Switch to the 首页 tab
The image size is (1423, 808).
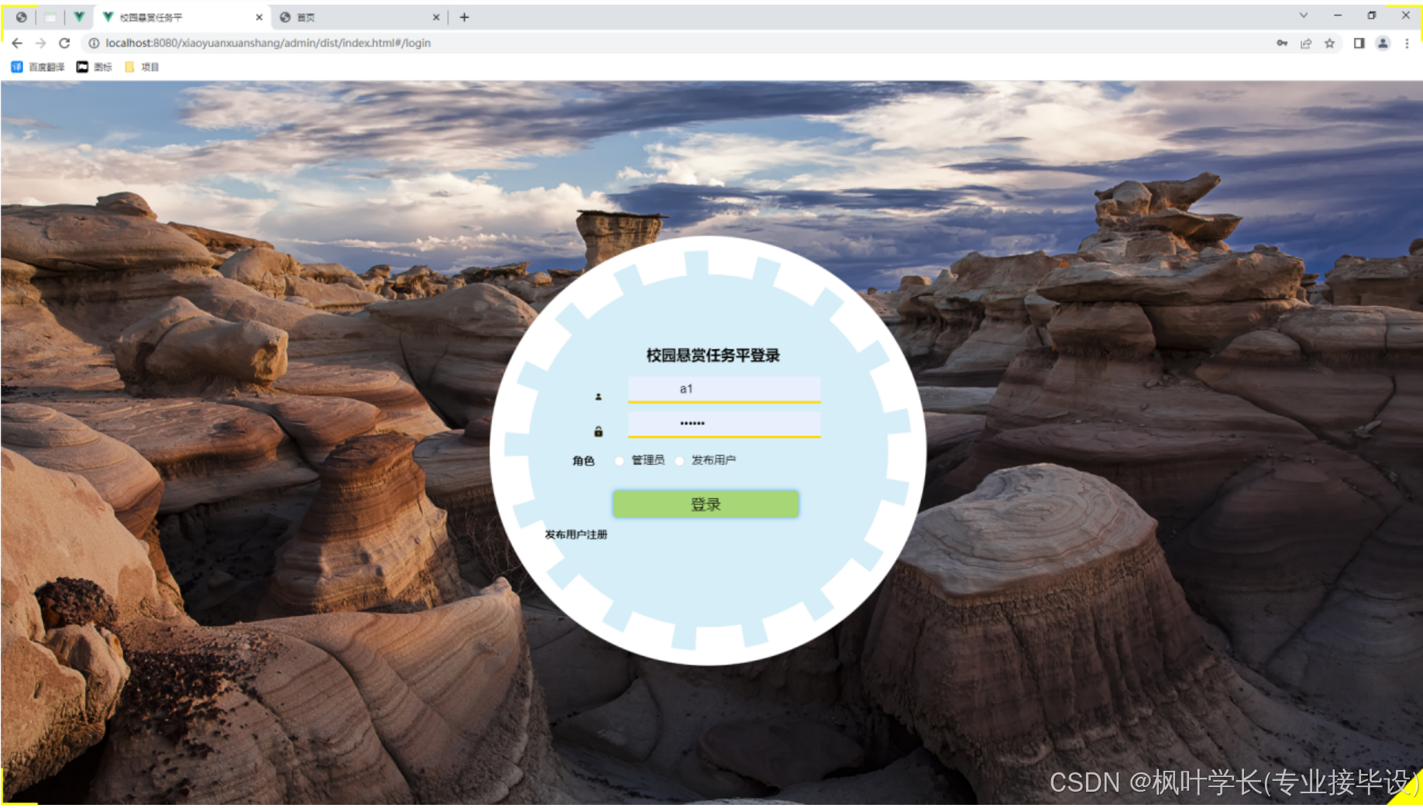(359, 17)
